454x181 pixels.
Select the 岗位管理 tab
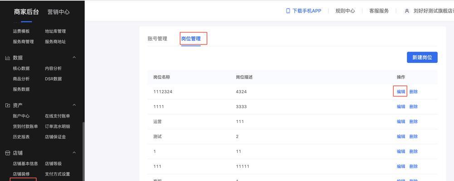191,39
